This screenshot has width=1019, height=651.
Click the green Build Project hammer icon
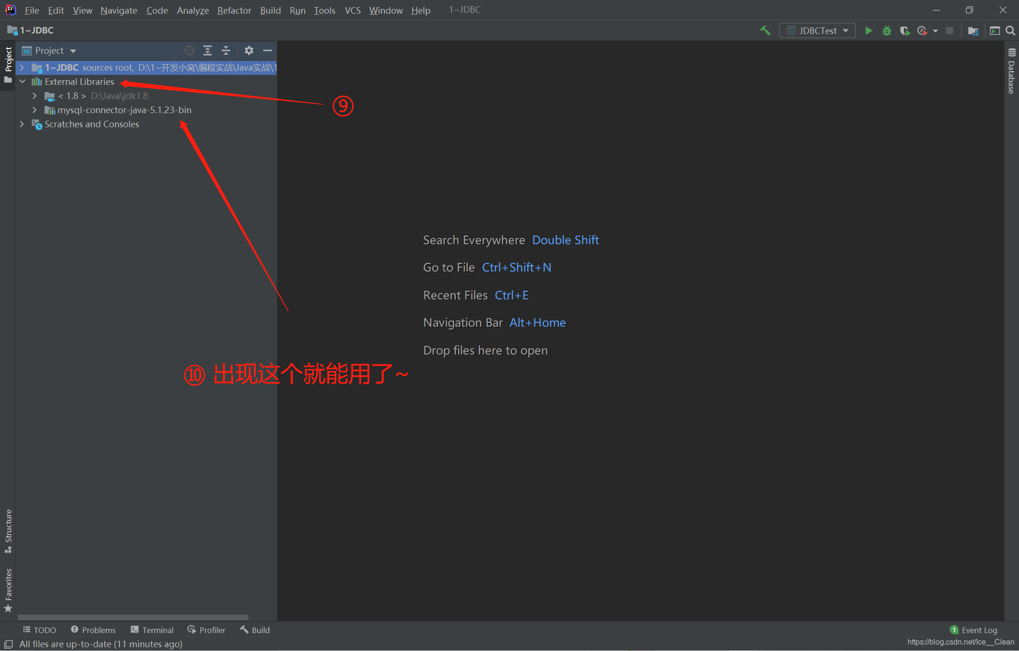765,31
